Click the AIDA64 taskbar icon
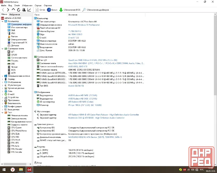 point(29,170)
